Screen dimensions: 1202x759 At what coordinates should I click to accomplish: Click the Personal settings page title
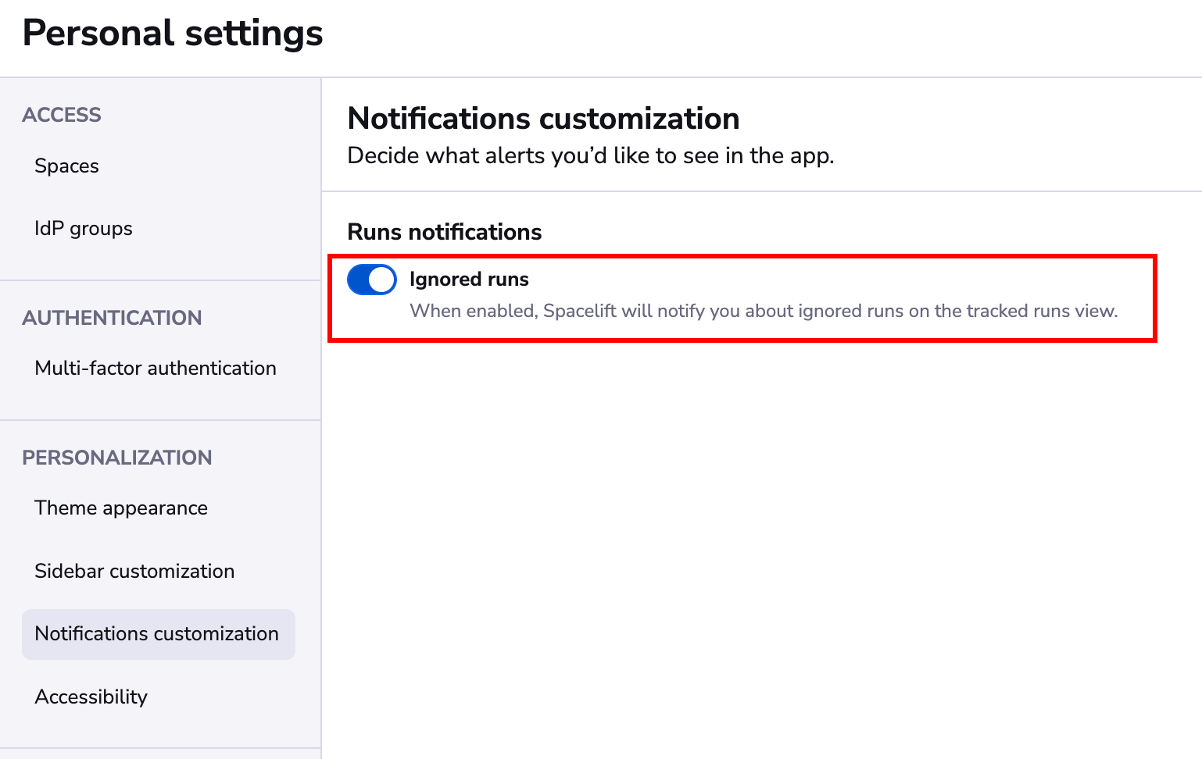click(x=172, y=33)
